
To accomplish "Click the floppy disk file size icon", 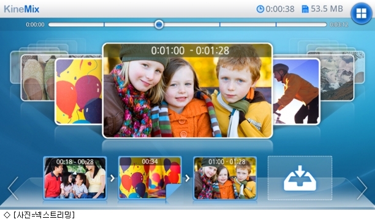I will (x=305, y=9).
